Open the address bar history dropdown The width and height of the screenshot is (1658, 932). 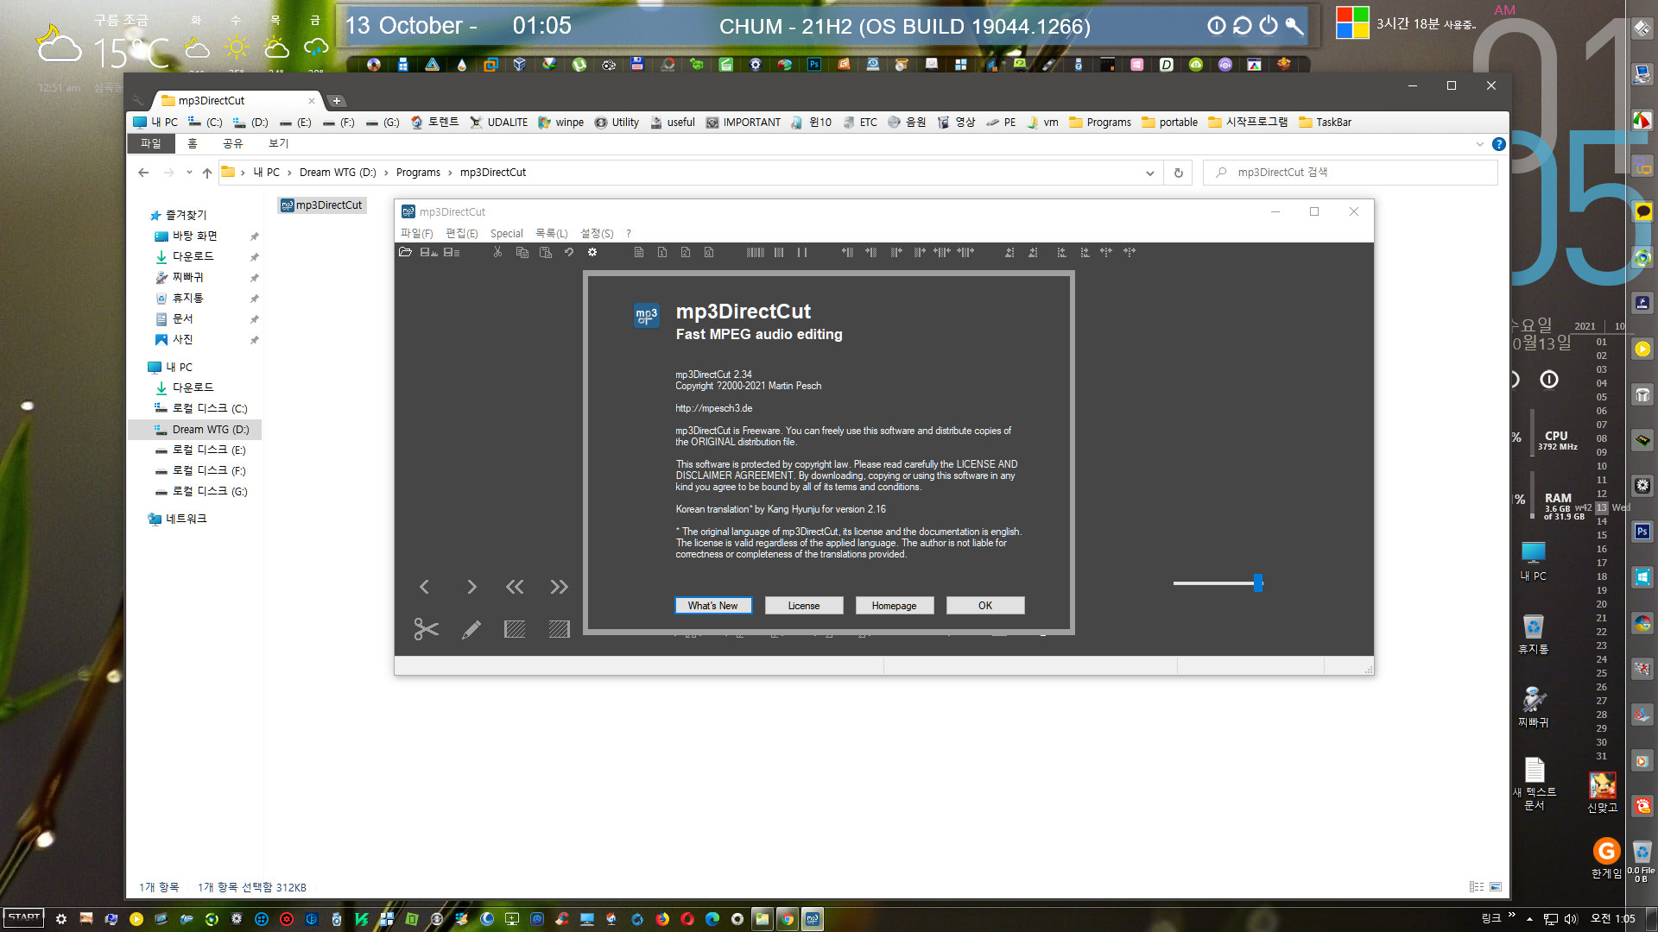click(x=1149, y=173)
